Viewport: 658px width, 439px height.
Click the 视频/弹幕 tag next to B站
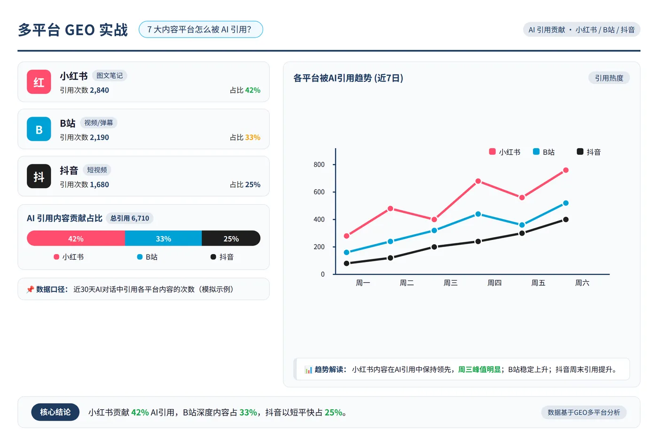coord(99,123)
